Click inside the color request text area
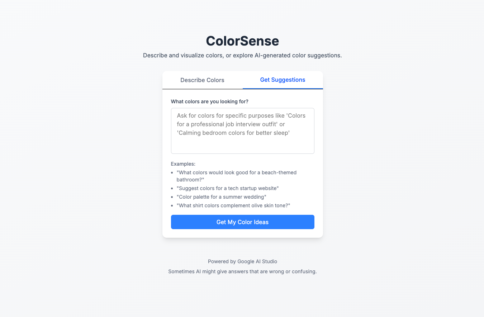This screenshot has height=317, width=484. point(242,131)
